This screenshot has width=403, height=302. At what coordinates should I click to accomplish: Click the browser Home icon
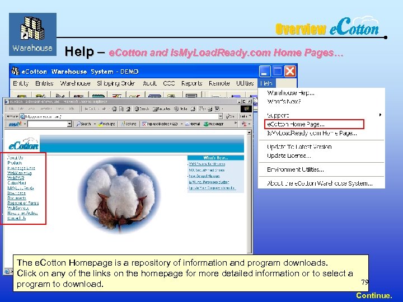(x=128, y=109)
